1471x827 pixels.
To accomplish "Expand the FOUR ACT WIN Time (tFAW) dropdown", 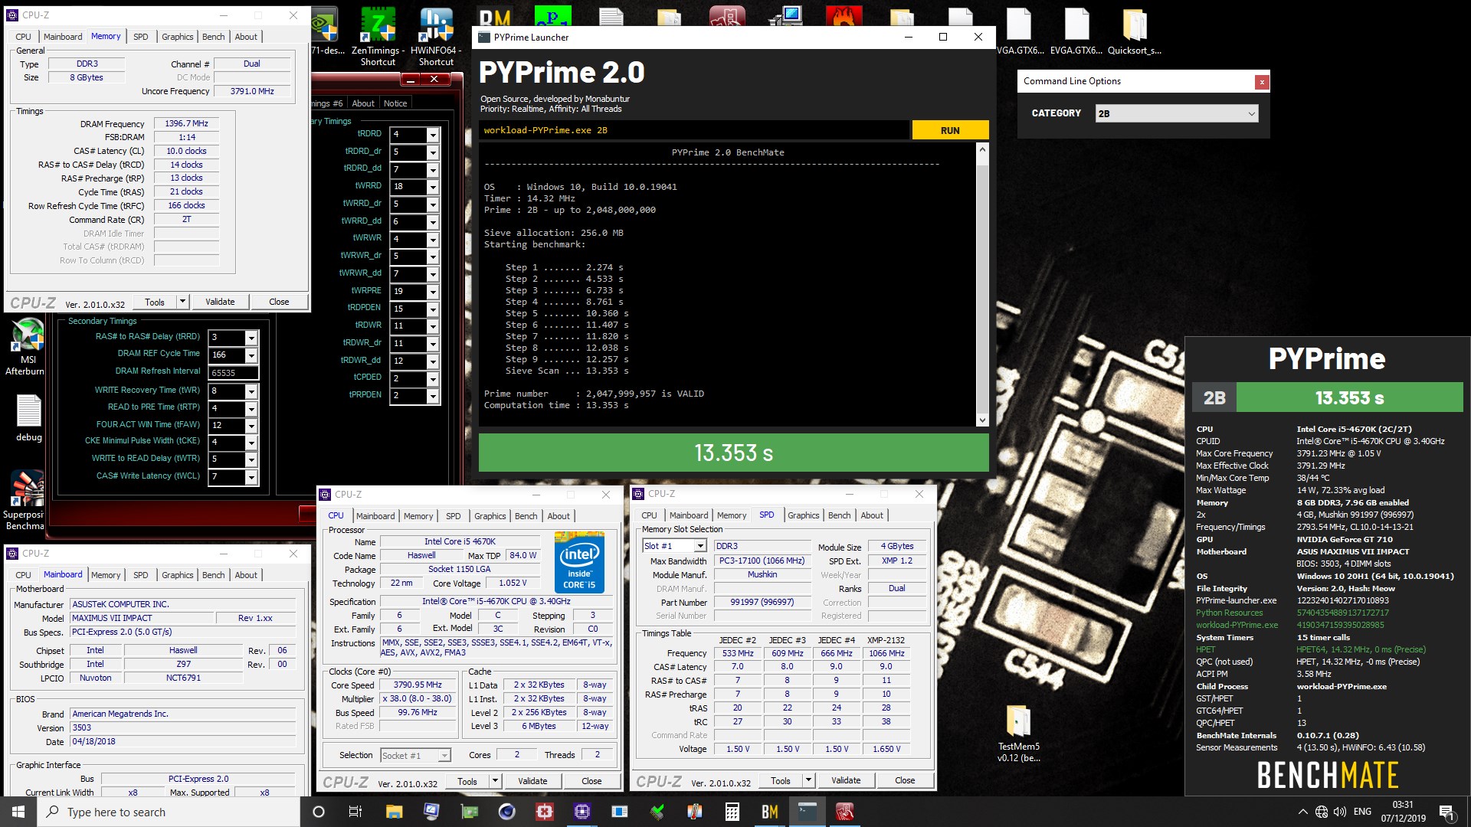I will 251,426.
